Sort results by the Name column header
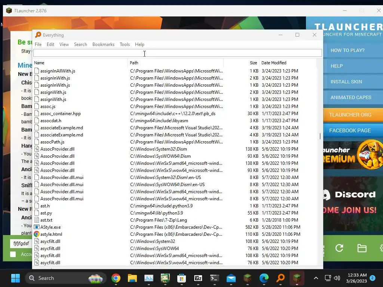383x287 pixels. coord(80,63)
